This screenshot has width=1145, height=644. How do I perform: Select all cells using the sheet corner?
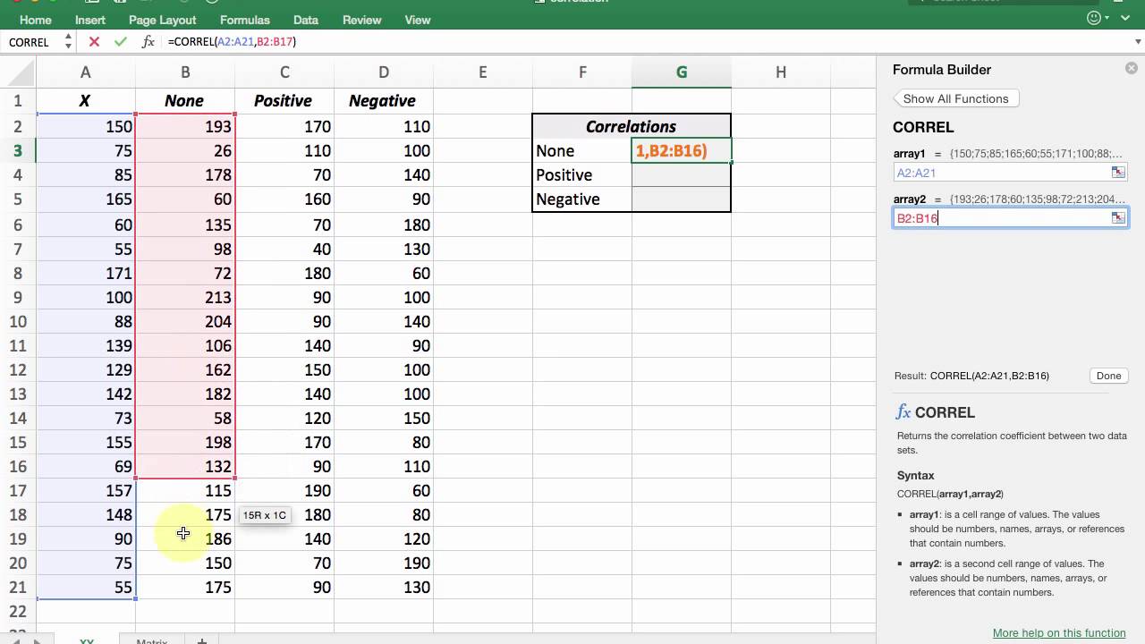pos(18,72)
